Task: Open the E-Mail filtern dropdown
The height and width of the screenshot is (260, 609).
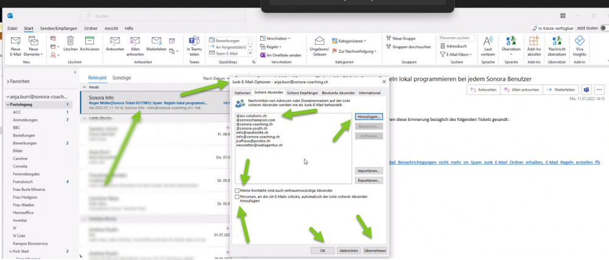Action: point(456,55)
